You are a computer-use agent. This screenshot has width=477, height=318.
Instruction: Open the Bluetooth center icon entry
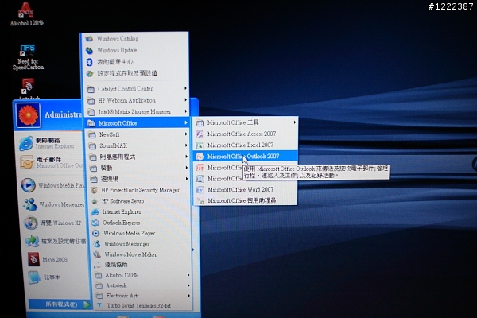pos(89,62)
